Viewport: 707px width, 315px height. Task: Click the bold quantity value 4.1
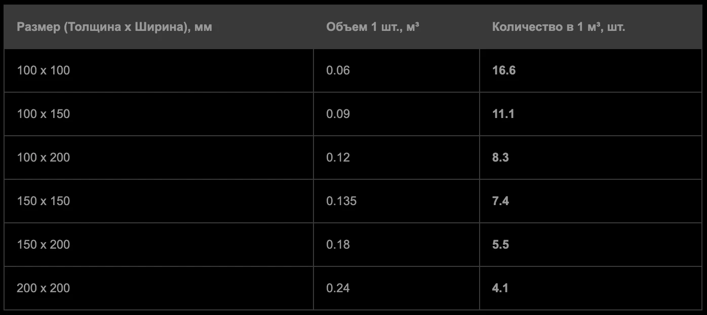pos(500,288)
